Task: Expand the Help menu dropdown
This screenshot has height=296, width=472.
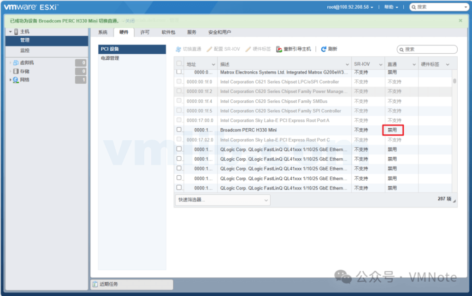Action: point(391,7)
